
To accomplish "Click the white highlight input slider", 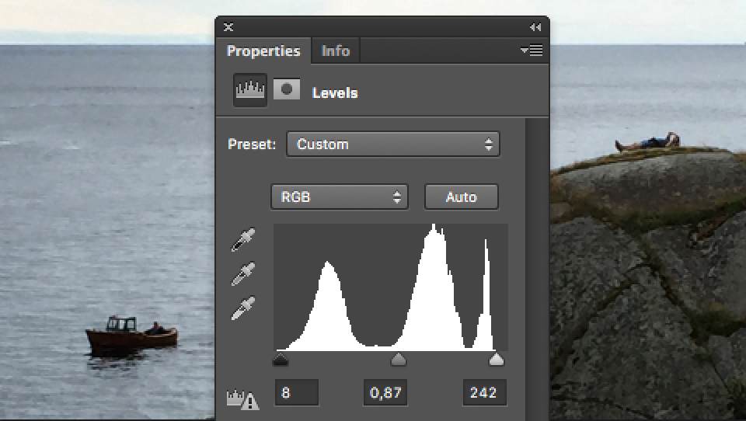I will [x=496, y=360].
